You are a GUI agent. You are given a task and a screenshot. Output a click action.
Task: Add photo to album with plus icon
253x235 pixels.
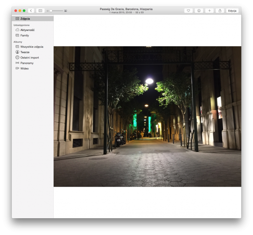pos(209,11)
